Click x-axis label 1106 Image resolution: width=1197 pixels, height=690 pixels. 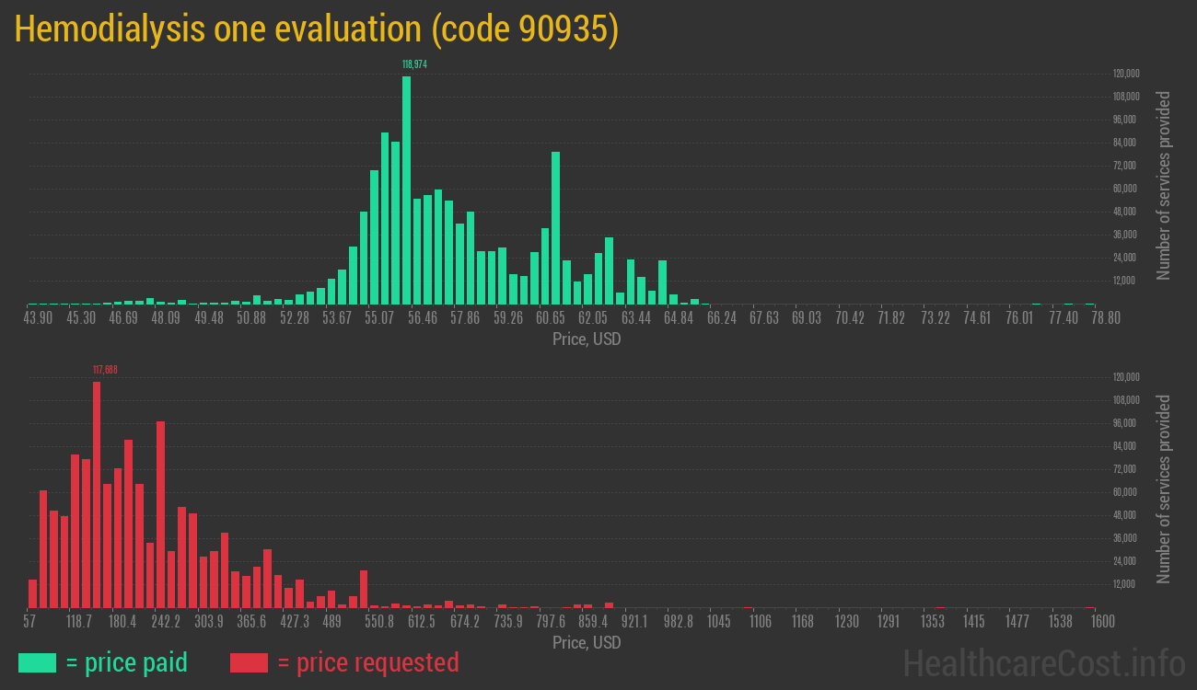click(x=761, y=622)
